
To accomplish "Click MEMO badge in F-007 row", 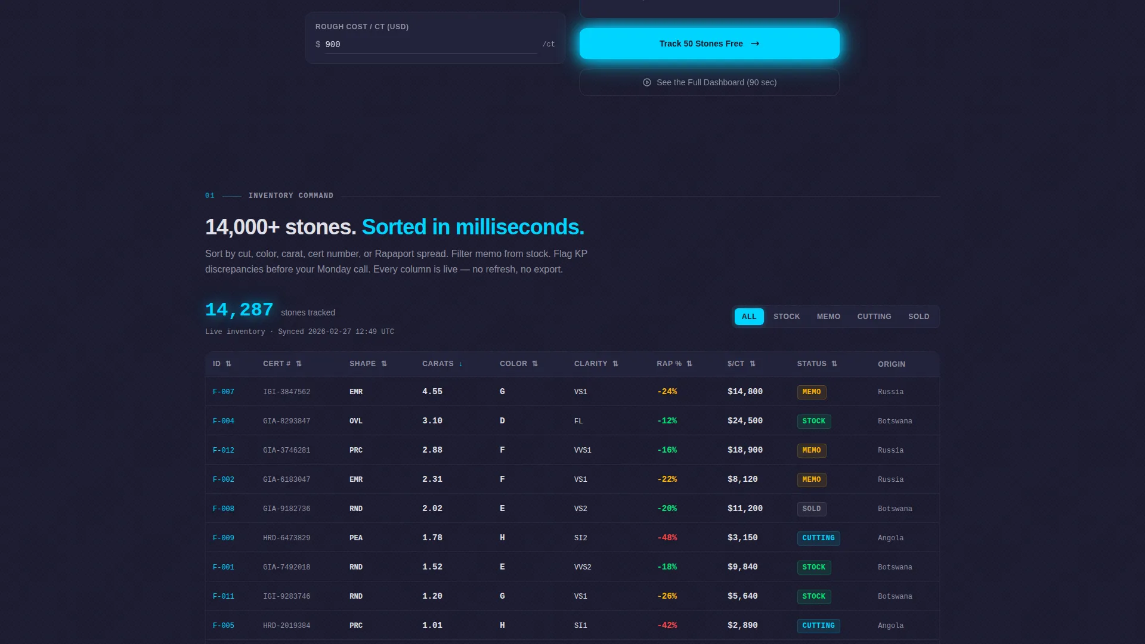I will point(812,392).
